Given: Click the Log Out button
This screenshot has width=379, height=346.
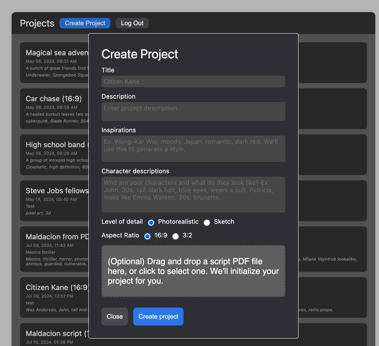Looking at the screenshot, I should pyautogui.click(x=132, y=23).
